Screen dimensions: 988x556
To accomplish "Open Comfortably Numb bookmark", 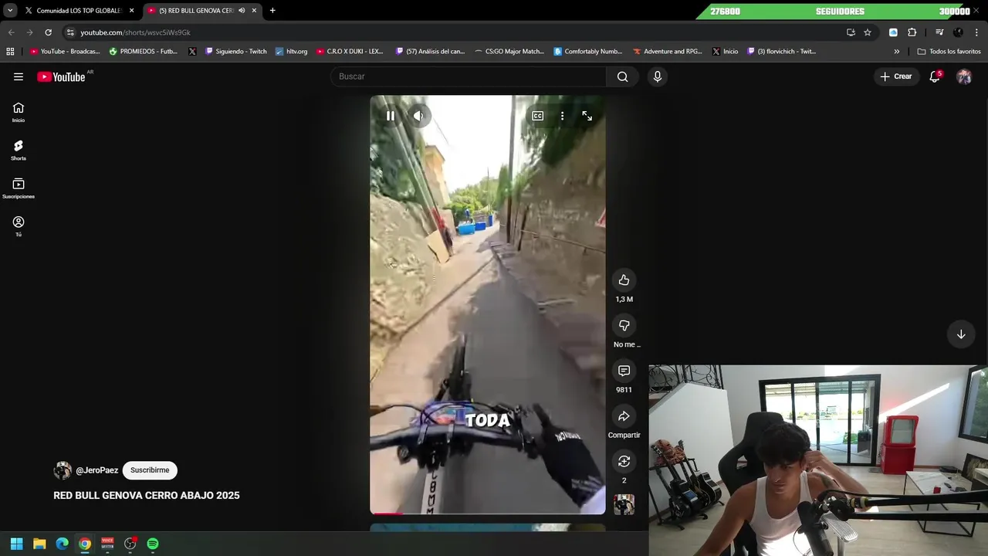I will point(587,52).
